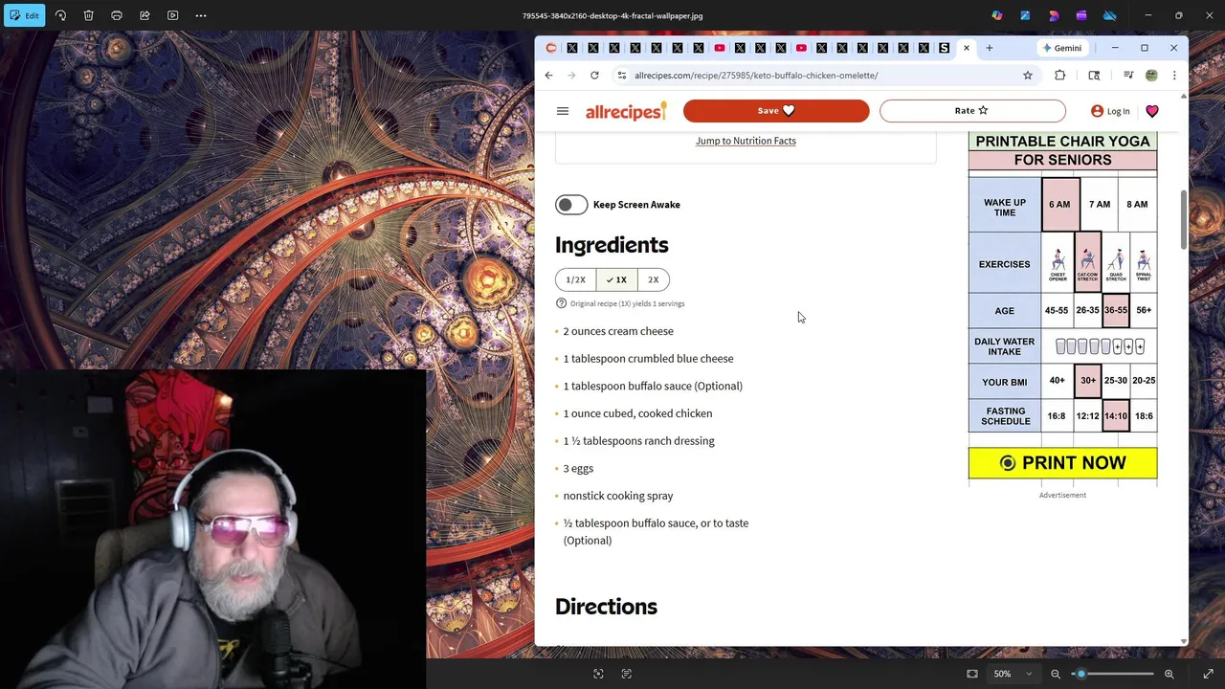Click the red Save recipe button
The width and height of the screenshot is (1225, 689).
[x=776, y=111]
